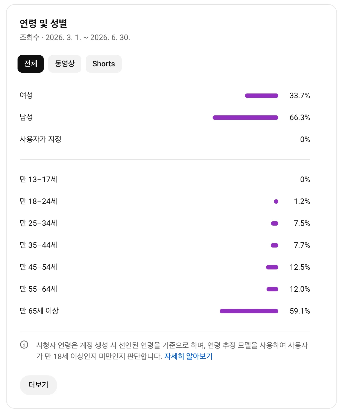Click the 연령 및 성별 heading

click(x=43, y=23)
